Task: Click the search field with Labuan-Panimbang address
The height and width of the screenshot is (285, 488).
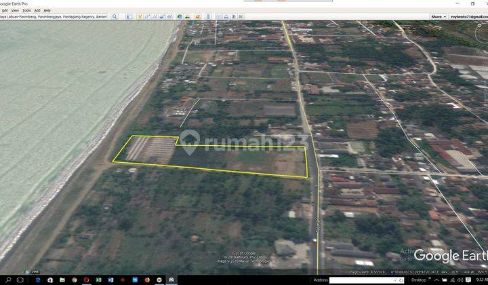Action: [54, 16]
